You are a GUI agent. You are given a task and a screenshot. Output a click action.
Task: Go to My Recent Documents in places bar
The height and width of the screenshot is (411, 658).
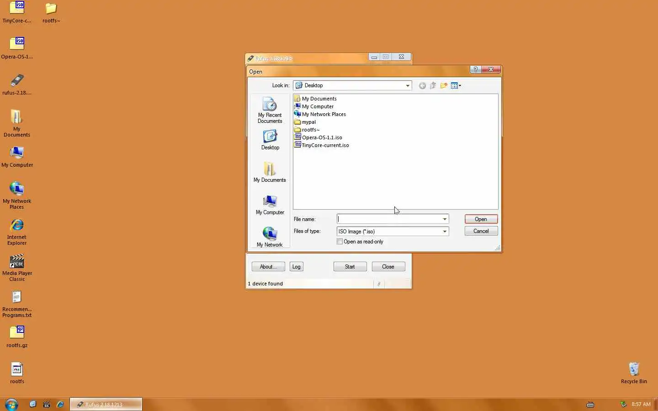270,110
